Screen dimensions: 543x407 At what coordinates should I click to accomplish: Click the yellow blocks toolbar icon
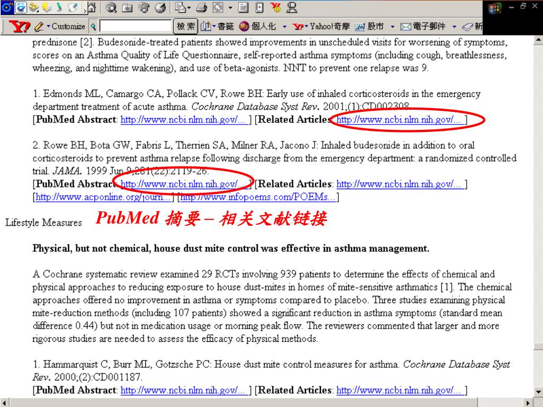(x=34, y=7)
